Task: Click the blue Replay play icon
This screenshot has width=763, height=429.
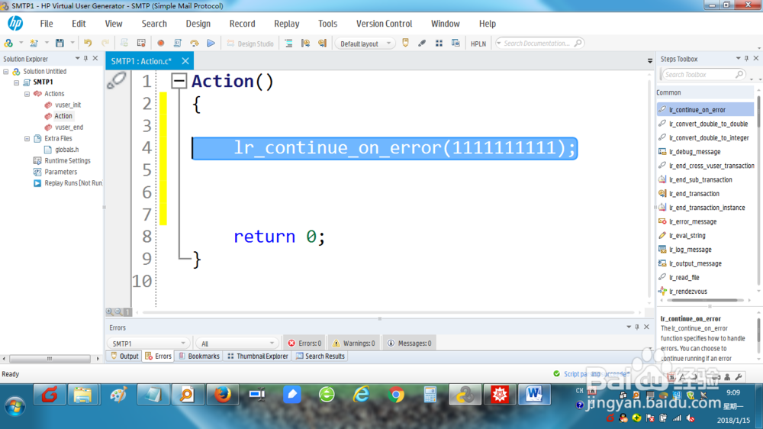Action: pyautogui.click(x=211, y=43)
